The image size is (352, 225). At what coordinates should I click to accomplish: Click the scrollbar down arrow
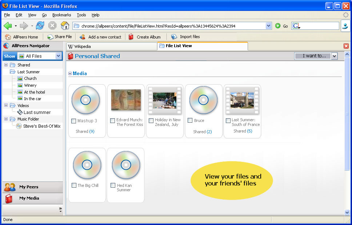347,212
